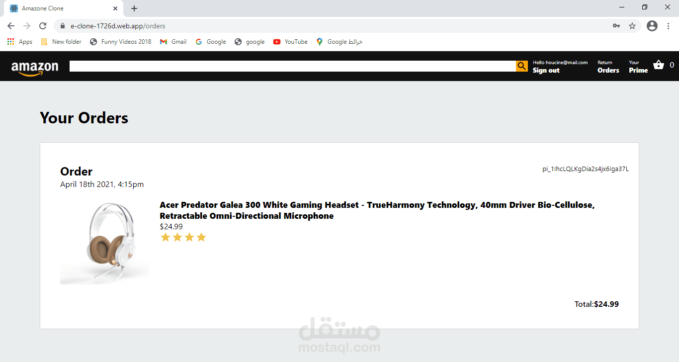Open the Google Maps bookmark
679x362 pixels.
(x=339, y=42)
